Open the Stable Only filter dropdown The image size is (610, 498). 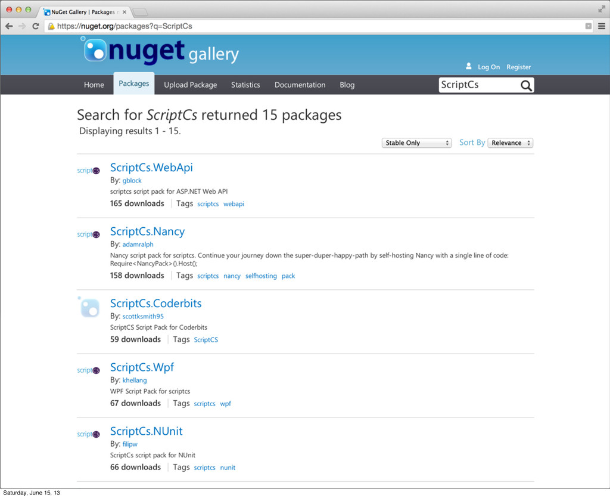point(416,143)
